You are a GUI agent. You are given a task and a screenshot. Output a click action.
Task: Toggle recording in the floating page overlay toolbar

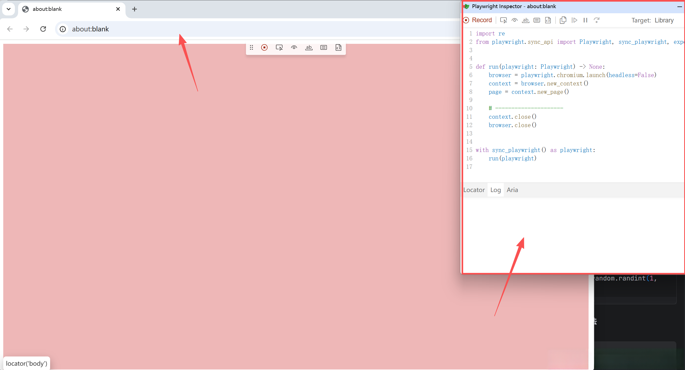[x=264, y=48]
